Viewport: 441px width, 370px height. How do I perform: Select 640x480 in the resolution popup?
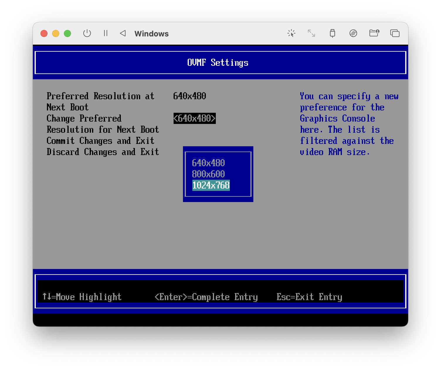click(x=208, y=163)
